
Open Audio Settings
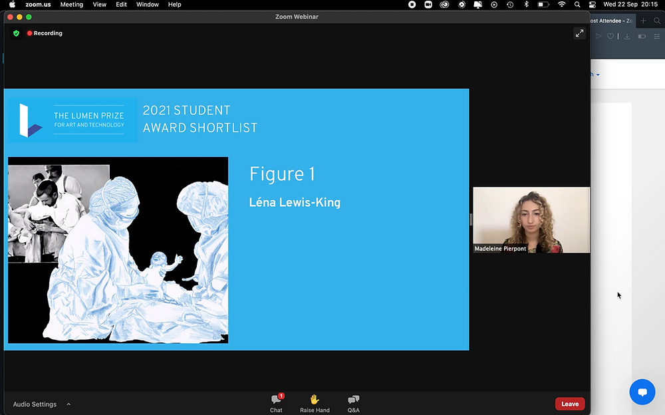click(x=35, y=404)
